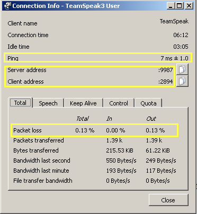The image size is (197, 214).
Task: Copy the client address to clipboard
Action: tap(182, 81)
